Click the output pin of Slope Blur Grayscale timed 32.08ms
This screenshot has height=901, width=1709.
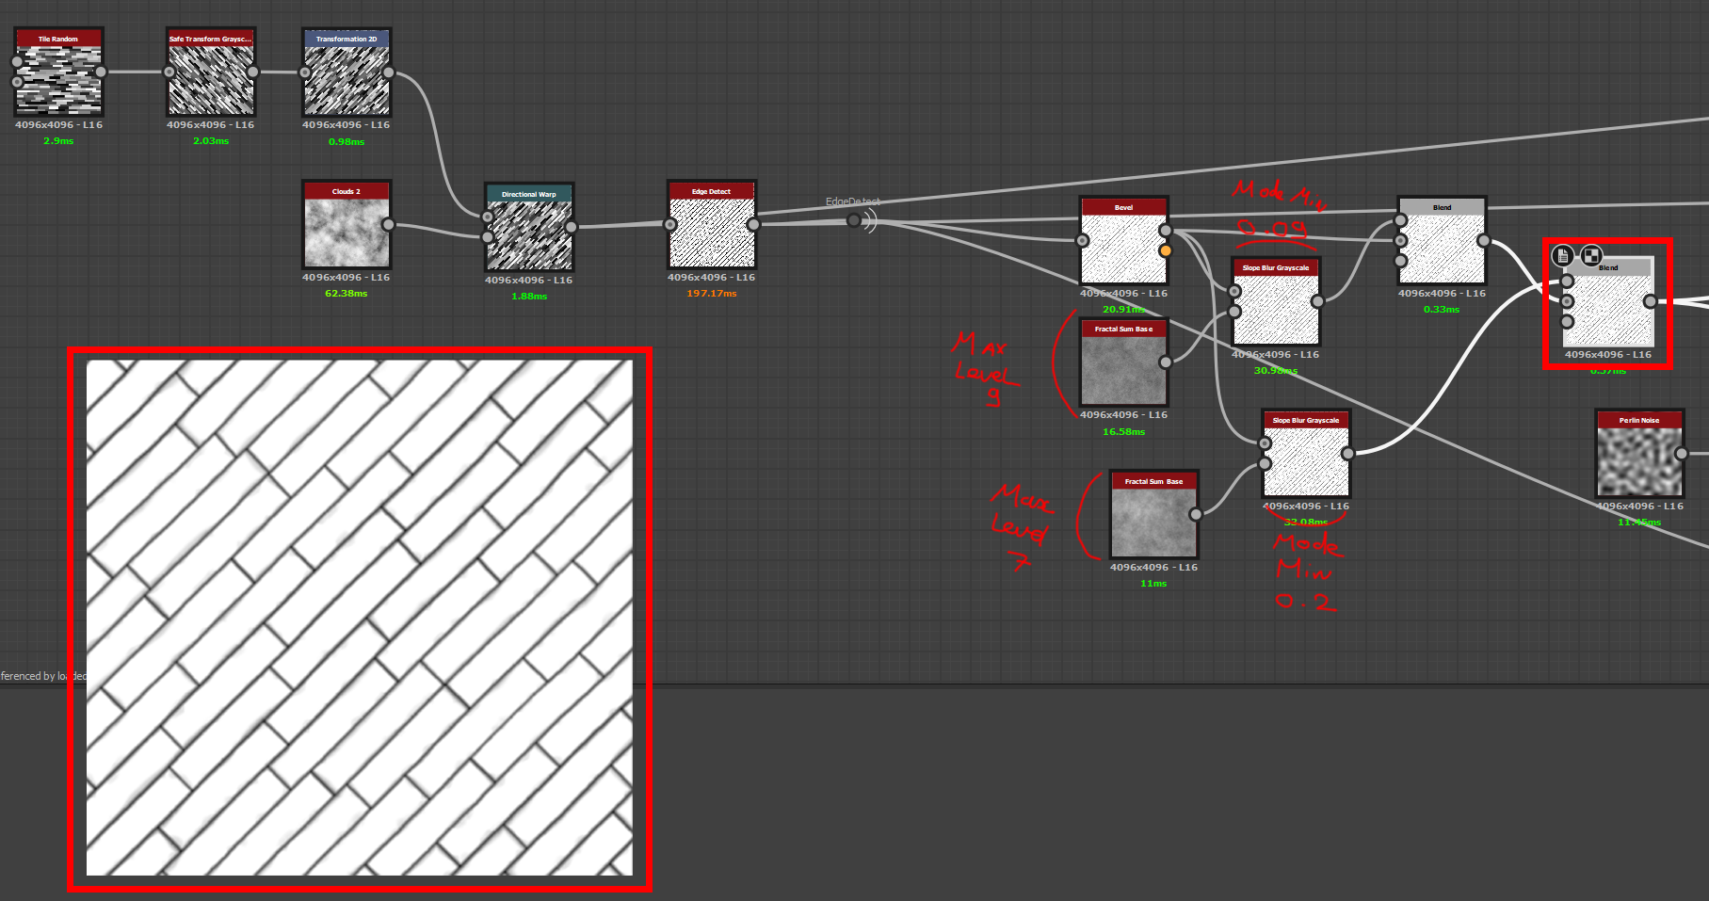(1347, 454)
